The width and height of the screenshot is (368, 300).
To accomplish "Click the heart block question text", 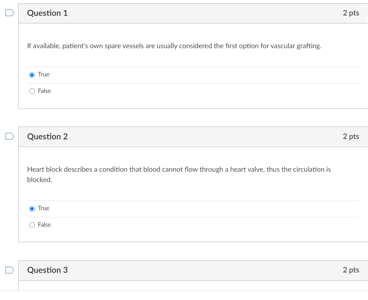I will (179, 174).
